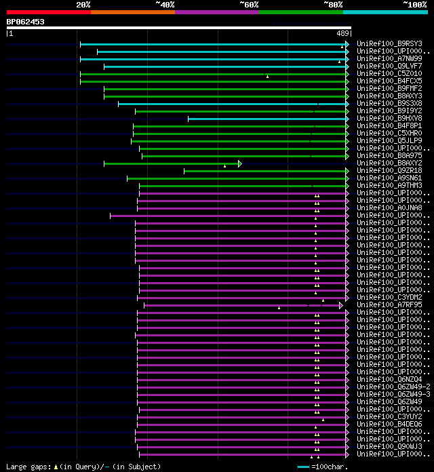Select hit label UniRef100_B9I9Y2
This screenshot has width=434, height=472.
tap(389, 111)
